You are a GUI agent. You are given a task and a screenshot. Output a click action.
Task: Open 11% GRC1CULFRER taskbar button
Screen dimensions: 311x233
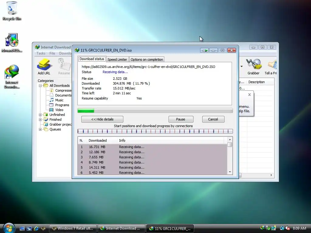[x=170, y=228]
